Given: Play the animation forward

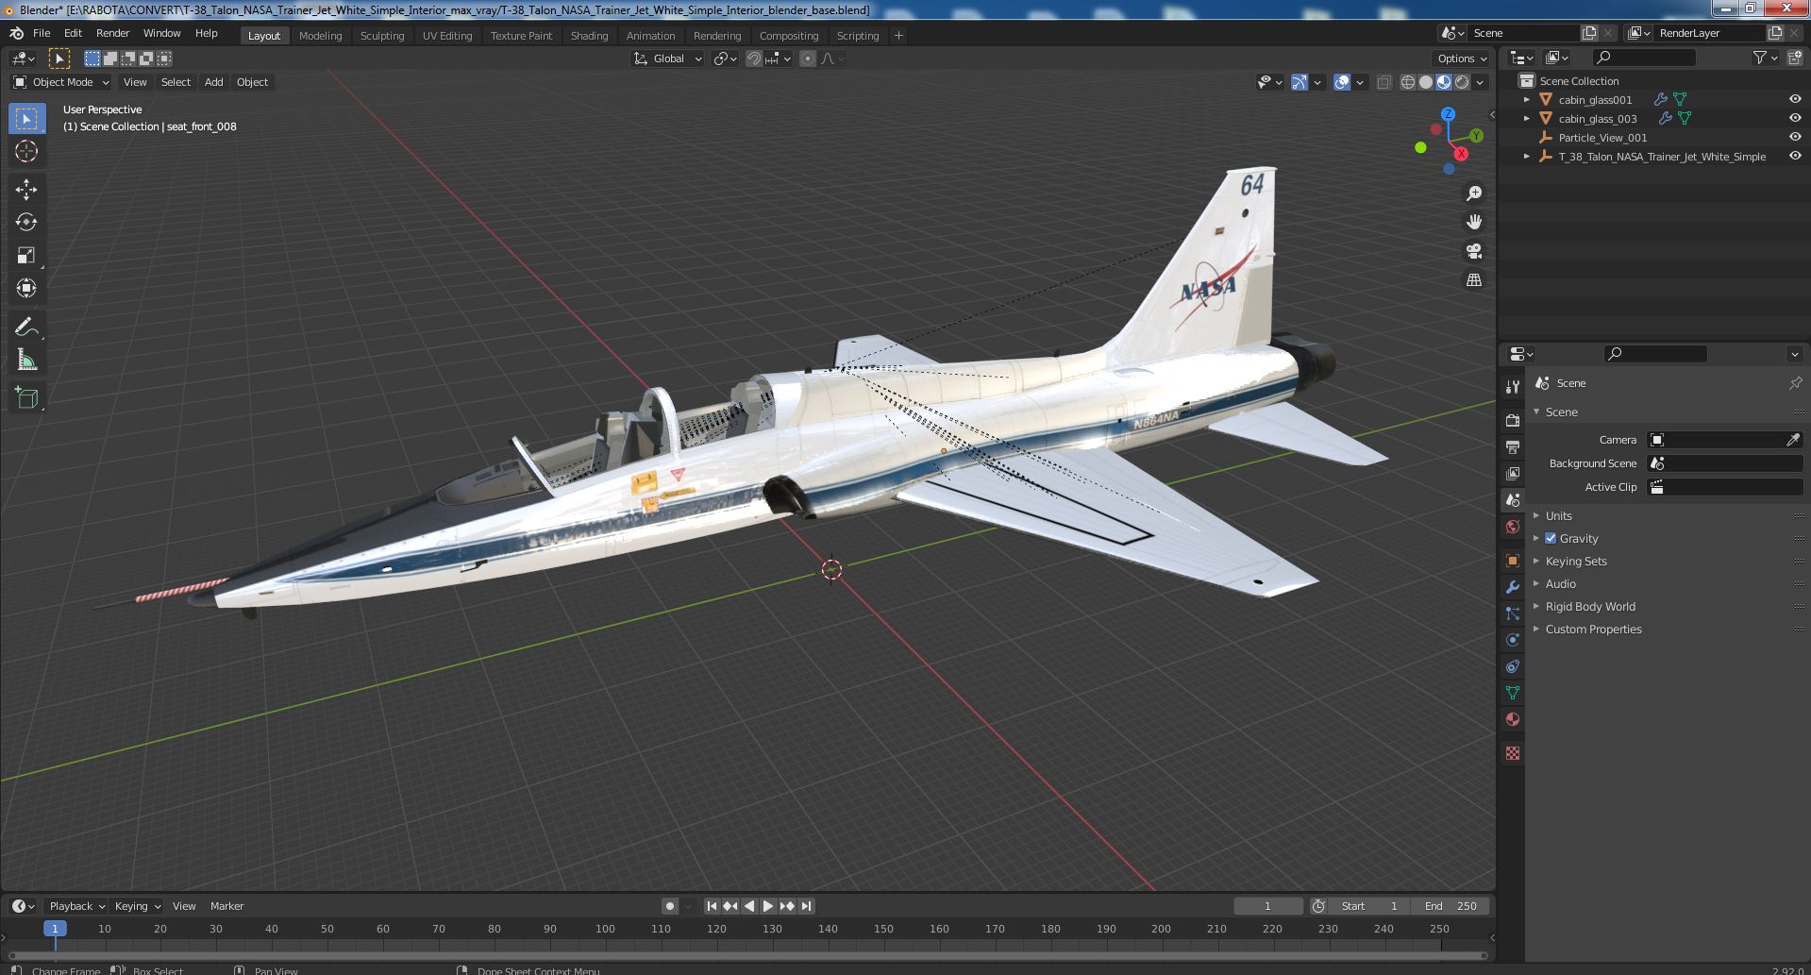Looking at the screenshot, I should (768, 906).
